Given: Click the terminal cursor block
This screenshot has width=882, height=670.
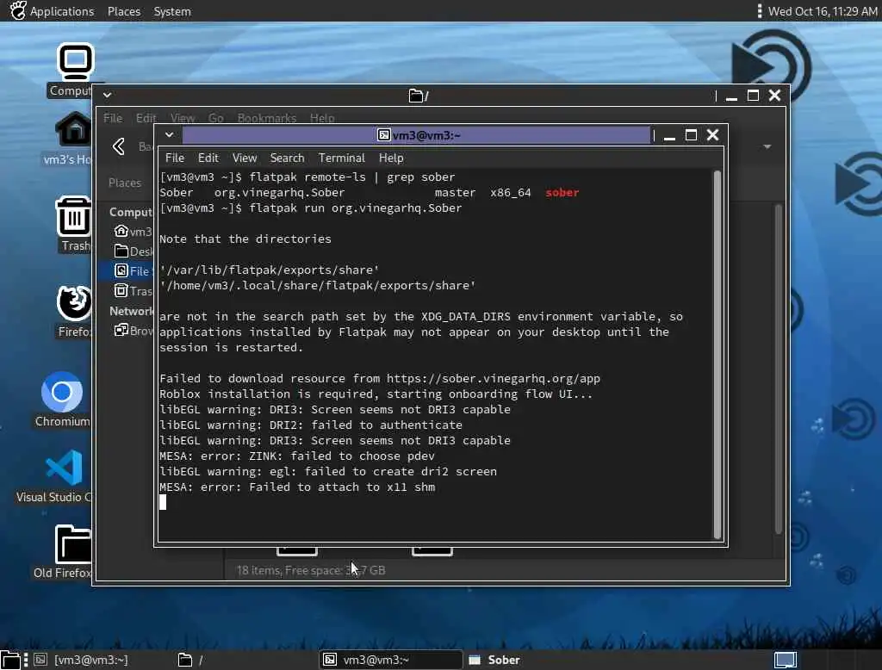Looking at the screenshot, I should (x=163, y=502).
